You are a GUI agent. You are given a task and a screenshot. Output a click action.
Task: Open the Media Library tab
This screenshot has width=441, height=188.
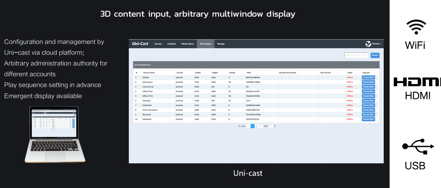click(188, 44)
